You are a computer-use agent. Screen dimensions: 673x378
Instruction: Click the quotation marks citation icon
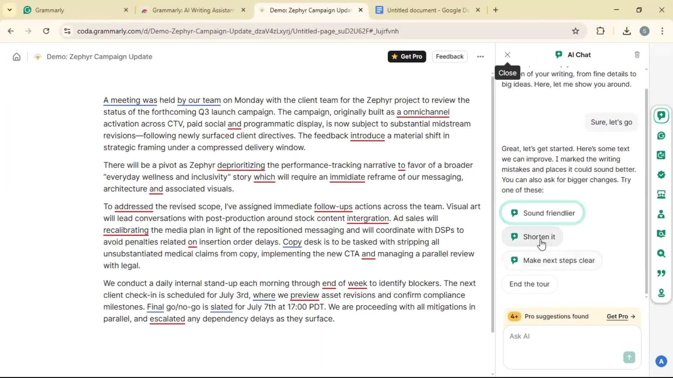(x=661, y=273)
